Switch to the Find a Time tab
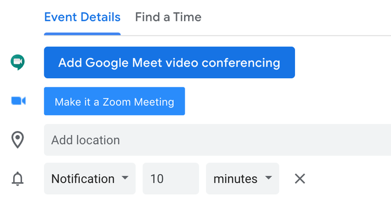391x212 pixels. click(x=168, y=17)
